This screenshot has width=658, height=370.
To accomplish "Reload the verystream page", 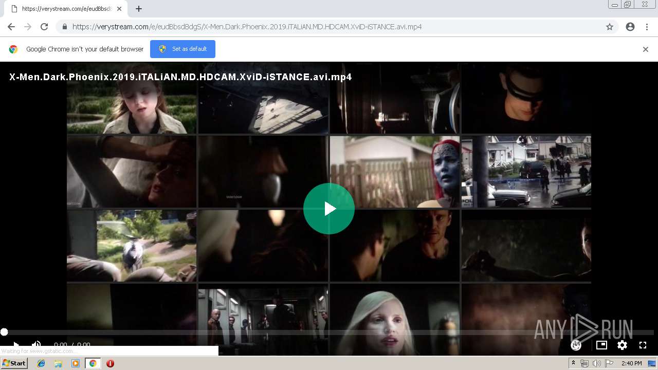I will (44, 27).
